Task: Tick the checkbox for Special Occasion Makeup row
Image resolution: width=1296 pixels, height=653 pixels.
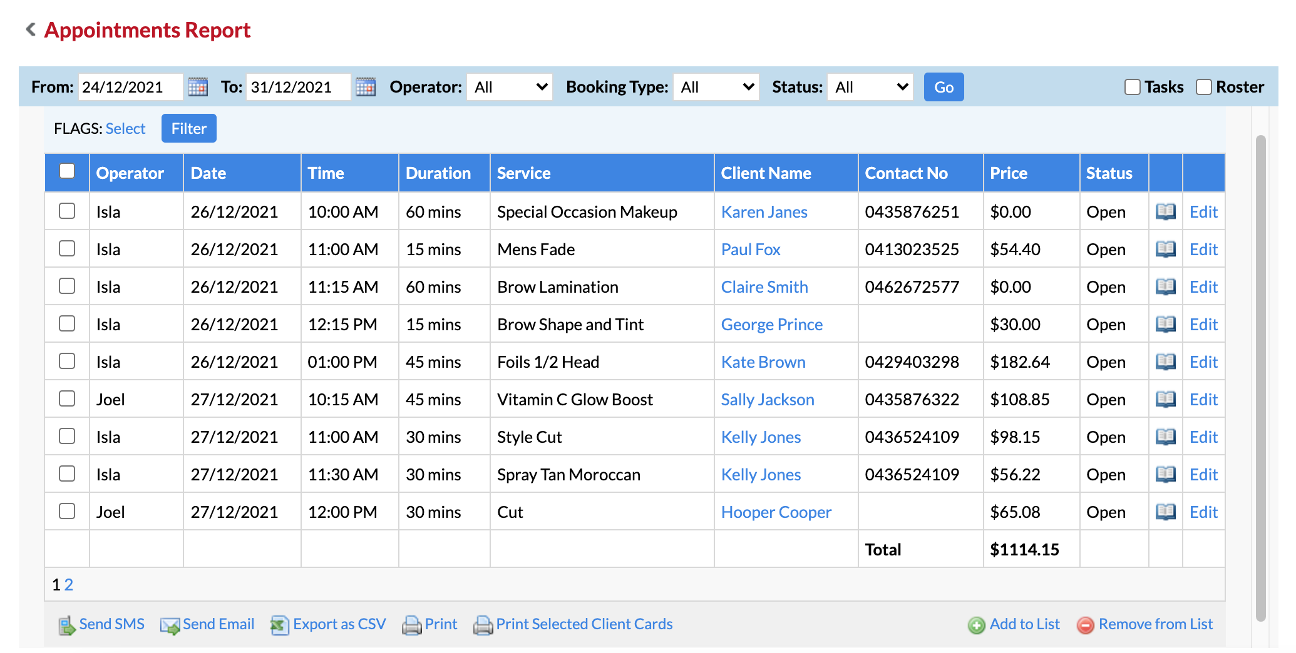Action: [x=67, y=211]
